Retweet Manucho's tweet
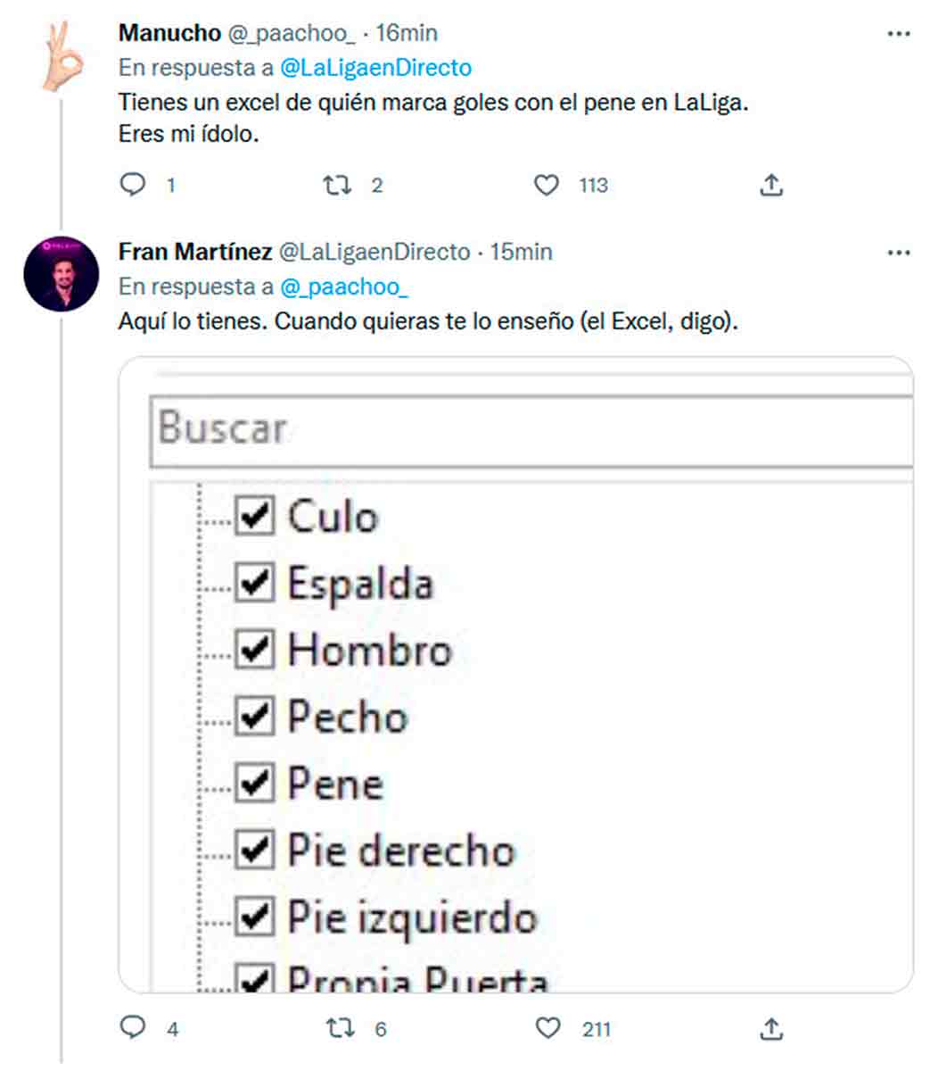This screenshot has height=1071, width=930. click(337, 185)
